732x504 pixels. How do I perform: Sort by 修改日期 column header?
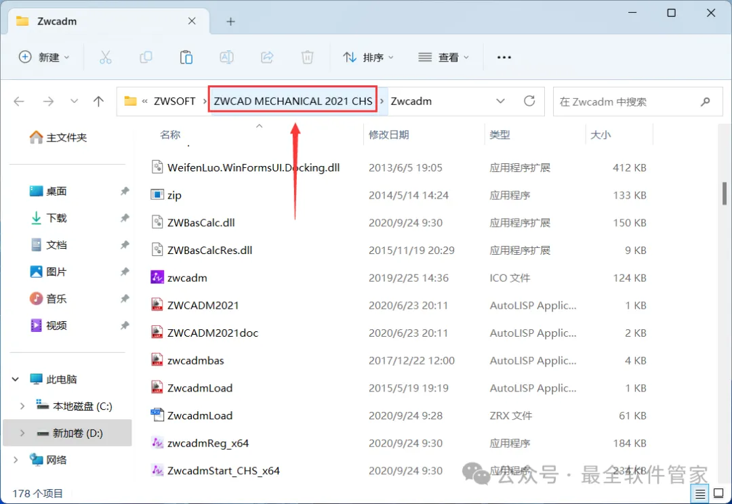click(389, 135)
